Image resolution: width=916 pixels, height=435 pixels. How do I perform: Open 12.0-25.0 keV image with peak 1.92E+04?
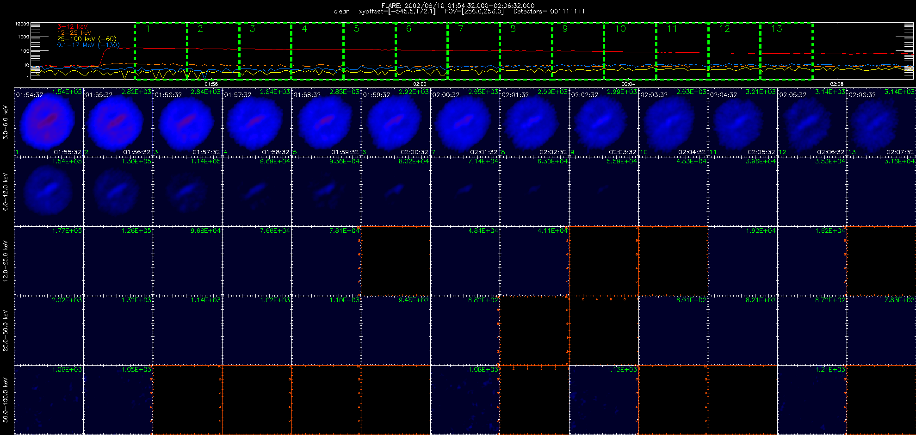(743, 261)
